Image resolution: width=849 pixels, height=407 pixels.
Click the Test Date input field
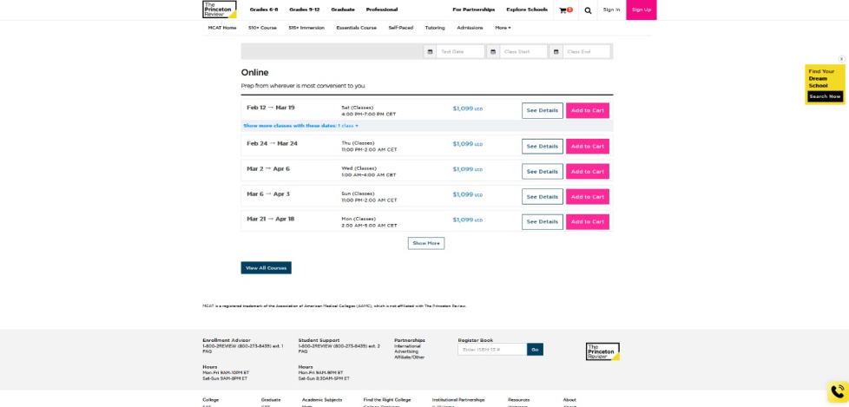[460, 51]
